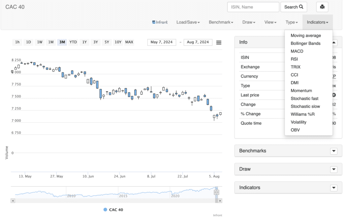Select TRIX indicator
This screenshot has width=345, height=219.
pos(295,67)
